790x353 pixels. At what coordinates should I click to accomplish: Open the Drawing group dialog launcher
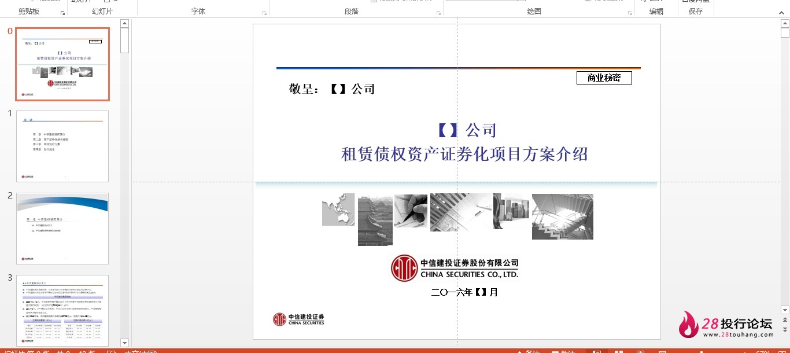[629, 13]
